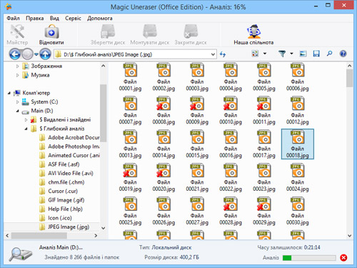Open the blue help question icon
This screenshot has width=357, height=268.
(x=343, y=54)
